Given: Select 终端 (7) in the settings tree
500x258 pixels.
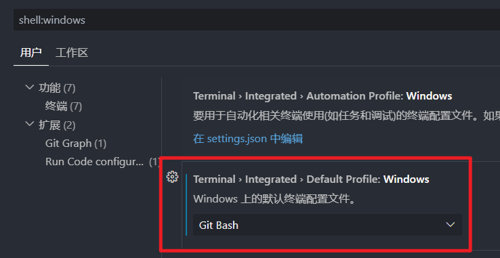Looking at the screenshot, I should 64,106.
